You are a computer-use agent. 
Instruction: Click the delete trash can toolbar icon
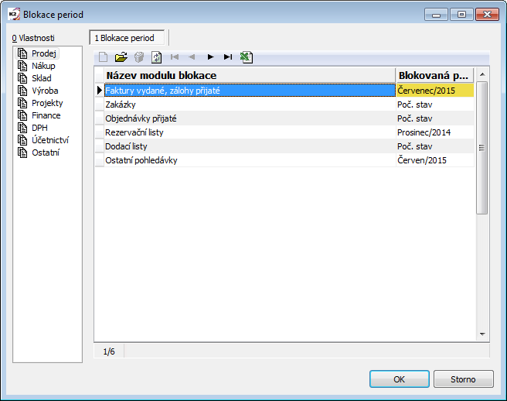pos(139,57)
